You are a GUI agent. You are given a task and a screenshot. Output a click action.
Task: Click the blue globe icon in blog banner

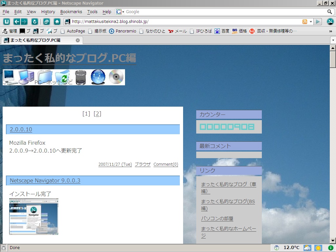pyautogui.click(x=98, y=77)
